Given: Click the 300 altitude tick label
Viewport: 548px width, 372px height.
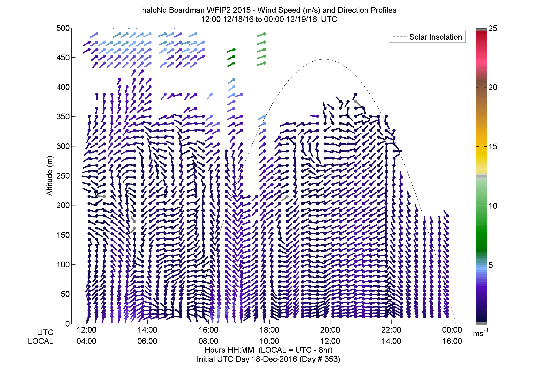Looking at the screenshot, I should click(63, 146).
